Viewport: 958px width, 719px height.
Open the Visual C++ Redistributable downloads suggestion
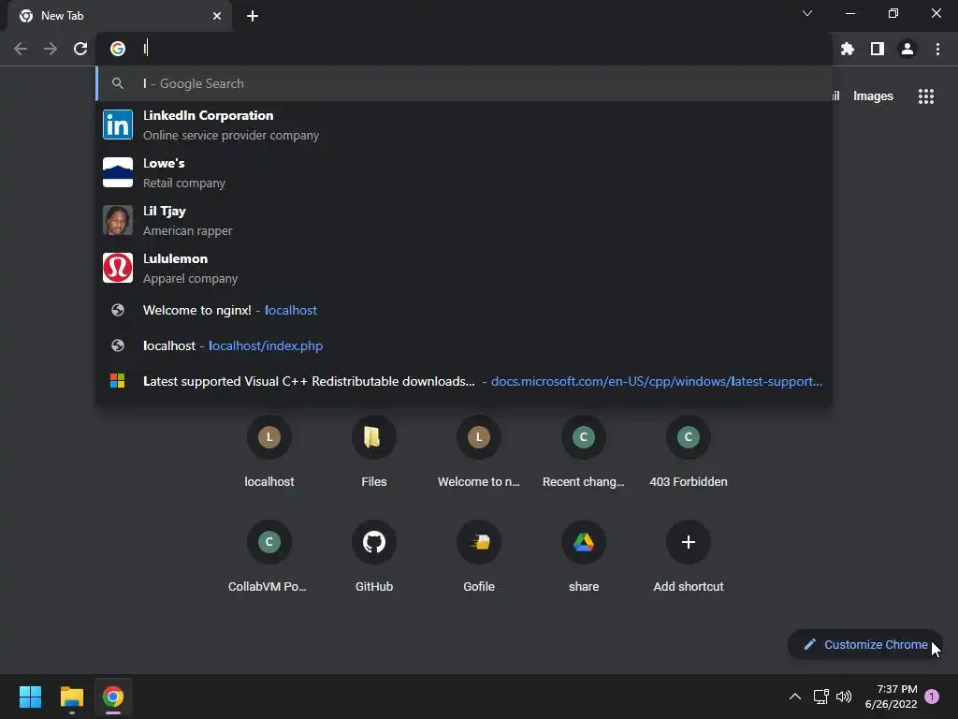[464, 381]
